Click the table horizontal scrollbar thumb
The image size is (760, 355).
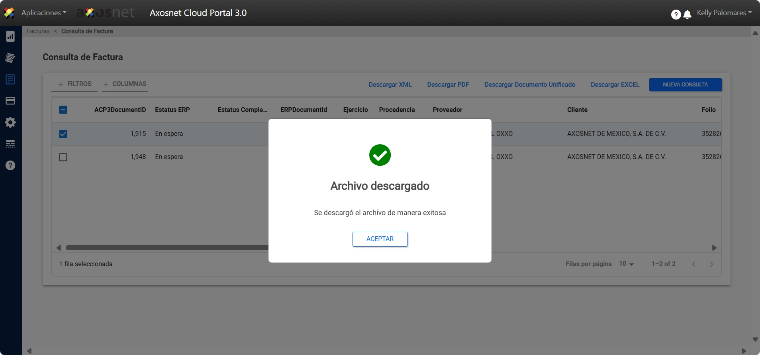(167, 248)
